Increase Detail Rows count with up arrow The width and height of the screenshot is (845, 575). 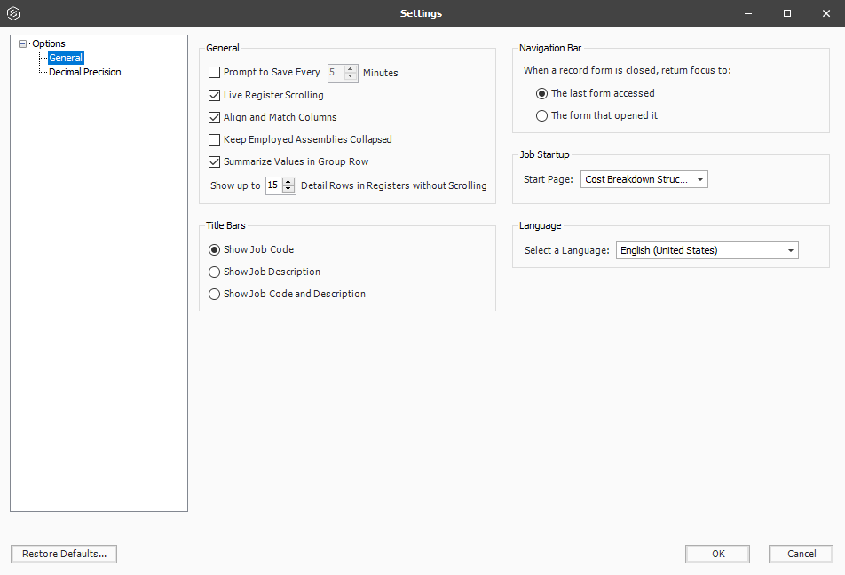point(288,182)
